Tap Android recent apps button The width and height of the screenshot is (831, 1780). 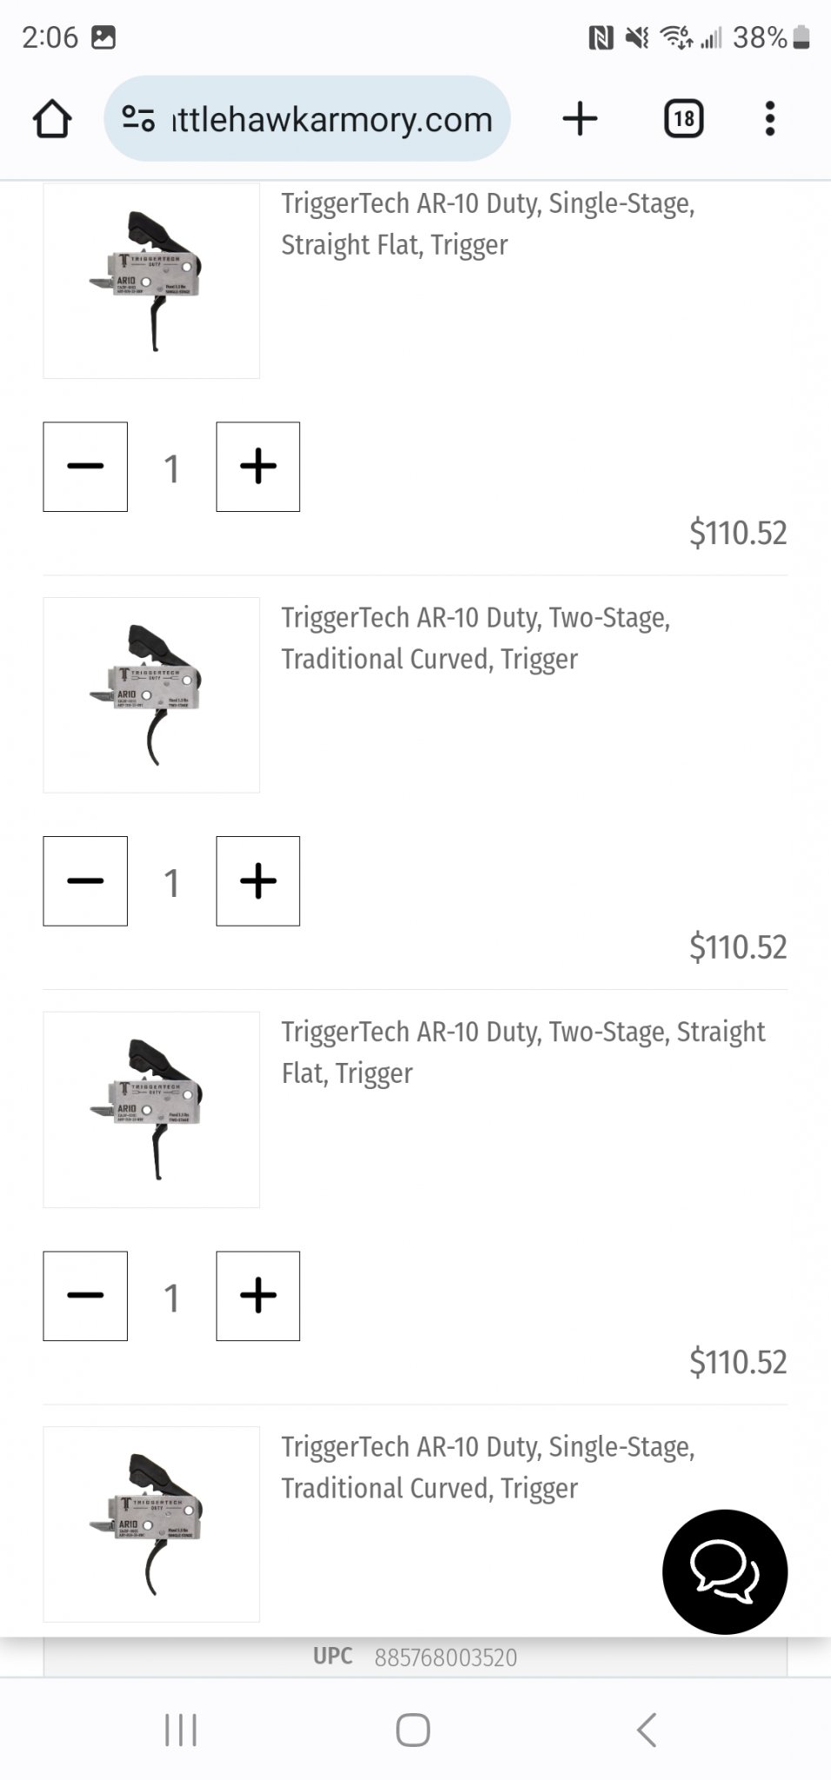pos(181,1730)
